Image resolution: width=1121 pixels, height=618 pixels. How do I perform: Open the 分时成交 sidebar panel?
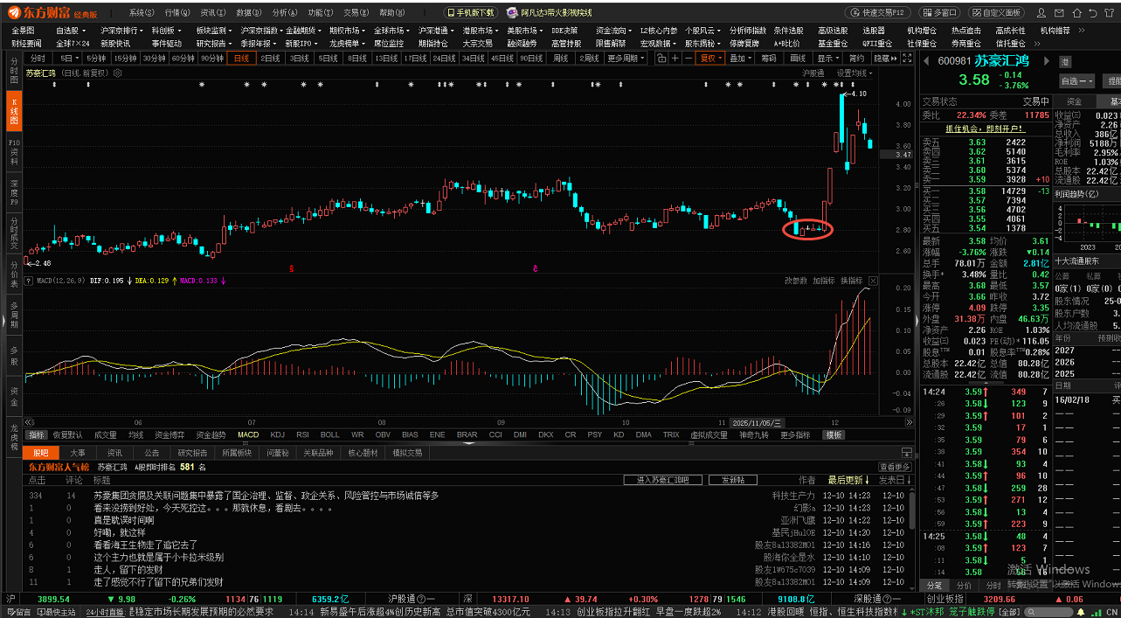click(14, 232)
